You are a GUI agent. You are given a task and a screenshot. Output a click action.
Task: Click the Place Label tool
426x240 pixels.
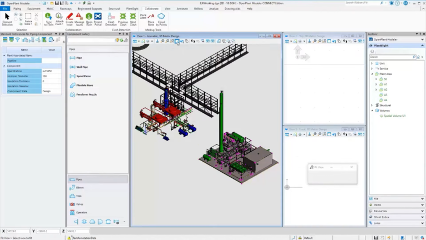(143, 16)
